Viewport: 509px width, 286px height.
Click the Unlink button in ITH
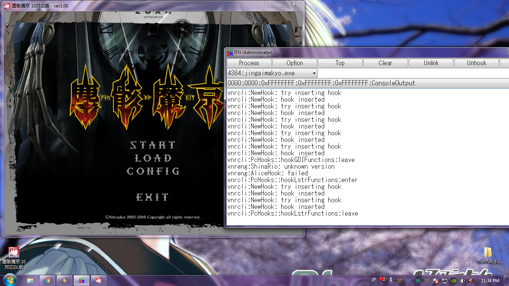pyautogui.click(x=431, y=63)
